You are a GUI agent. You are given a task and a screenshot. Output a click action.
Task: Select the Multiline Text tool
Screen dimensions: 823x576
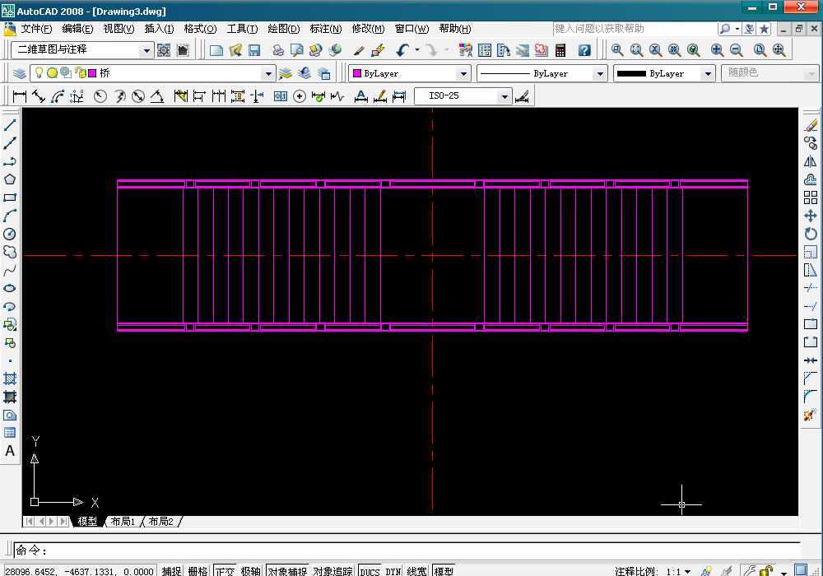click(x=10, y=451)
